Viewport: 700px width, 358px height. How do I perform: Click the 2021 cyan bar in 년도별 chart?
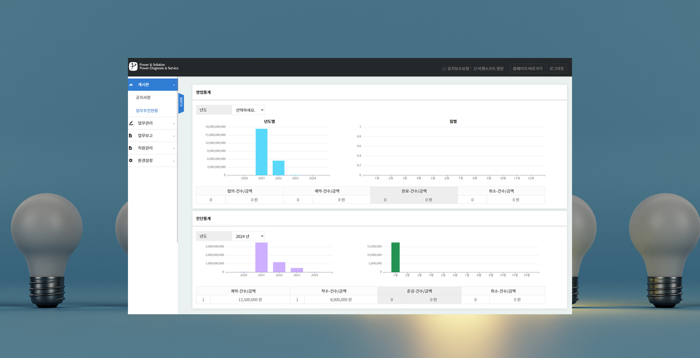tap(261, 152)
